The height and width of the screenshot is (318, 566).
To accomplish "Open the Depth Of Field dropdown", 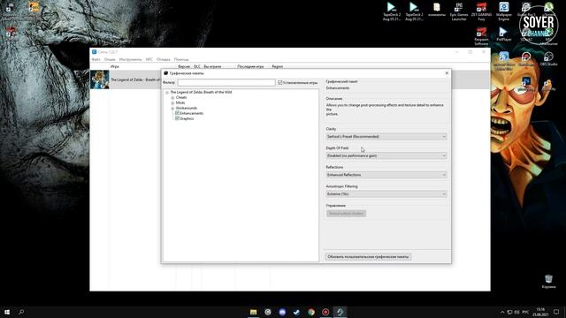I will coord(386,155).
